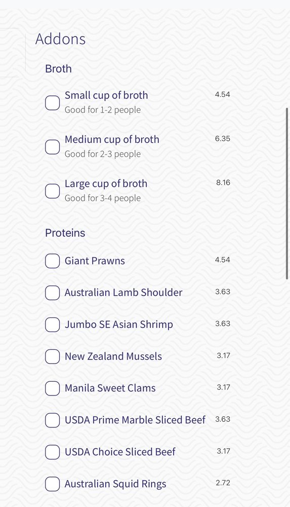Click the Medium cup of broth label
Viewport: 290px width, 507px height.
click(x=112, y=139)
